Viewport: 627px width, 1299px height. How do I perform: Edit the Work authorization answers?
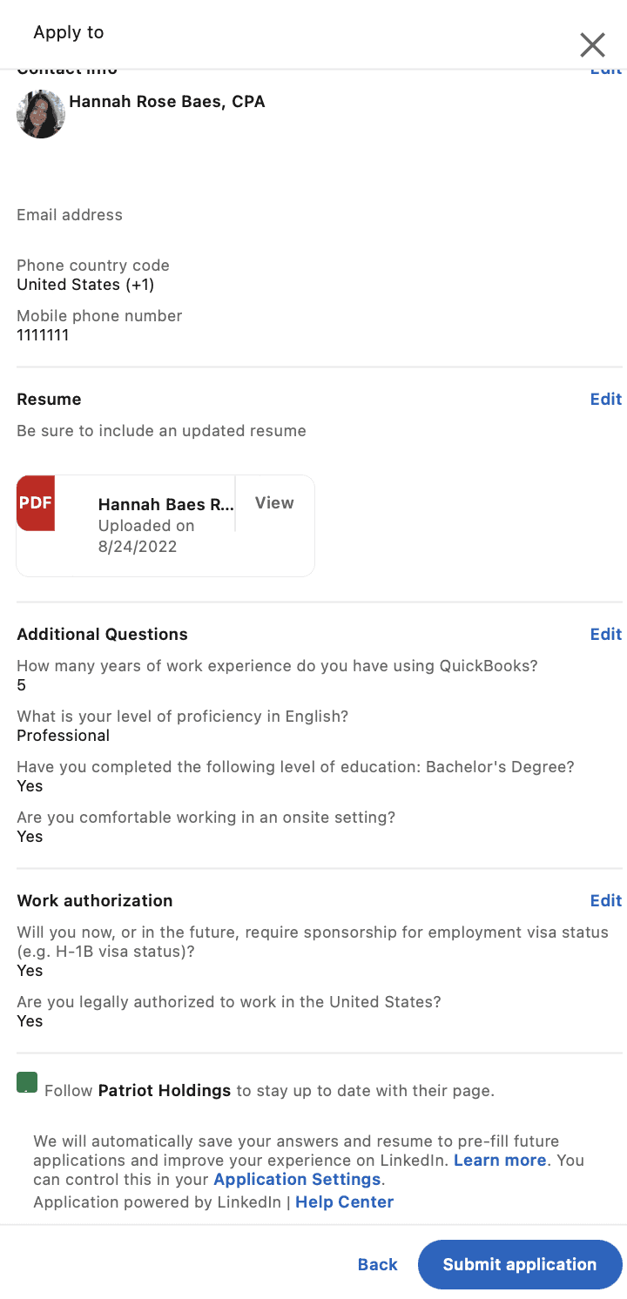606,900
